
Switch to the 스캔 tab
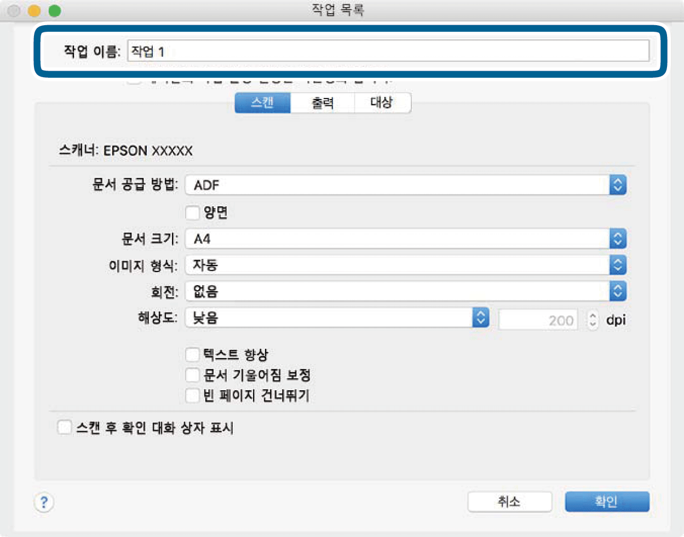pos(262,102)
